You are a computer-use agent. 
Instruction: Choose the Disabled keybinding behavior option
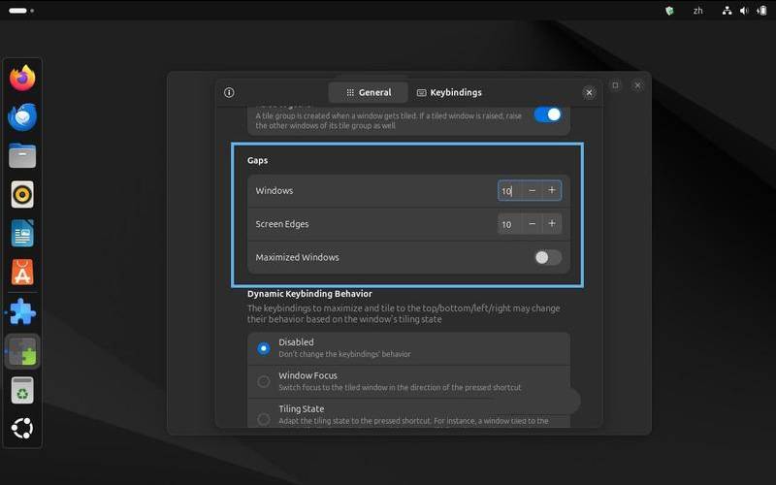(263, 347)
